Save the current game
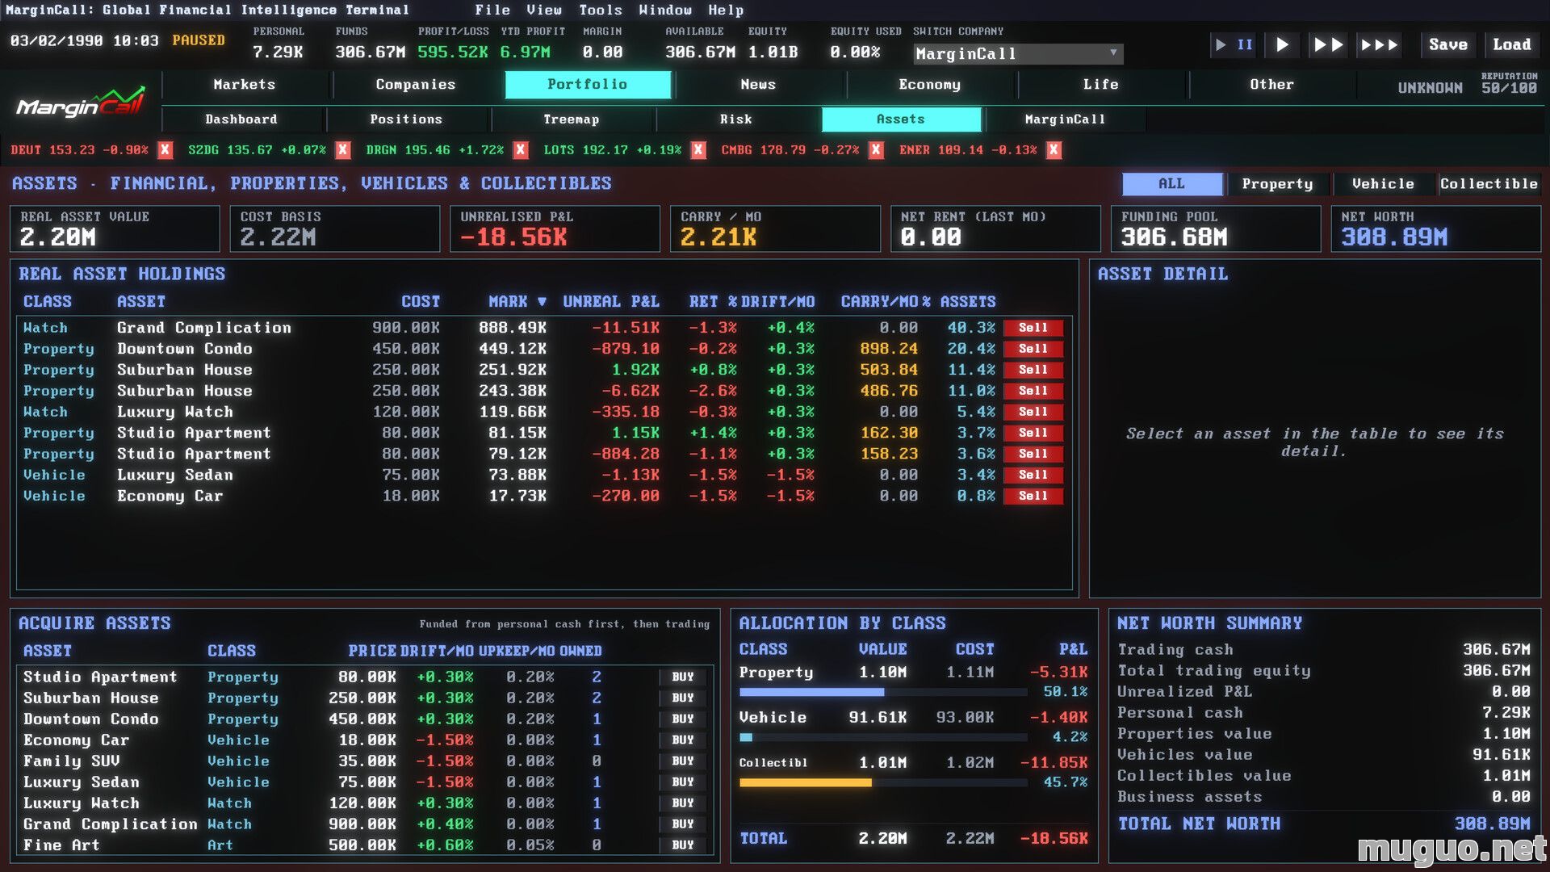 tap(1448, 44)
